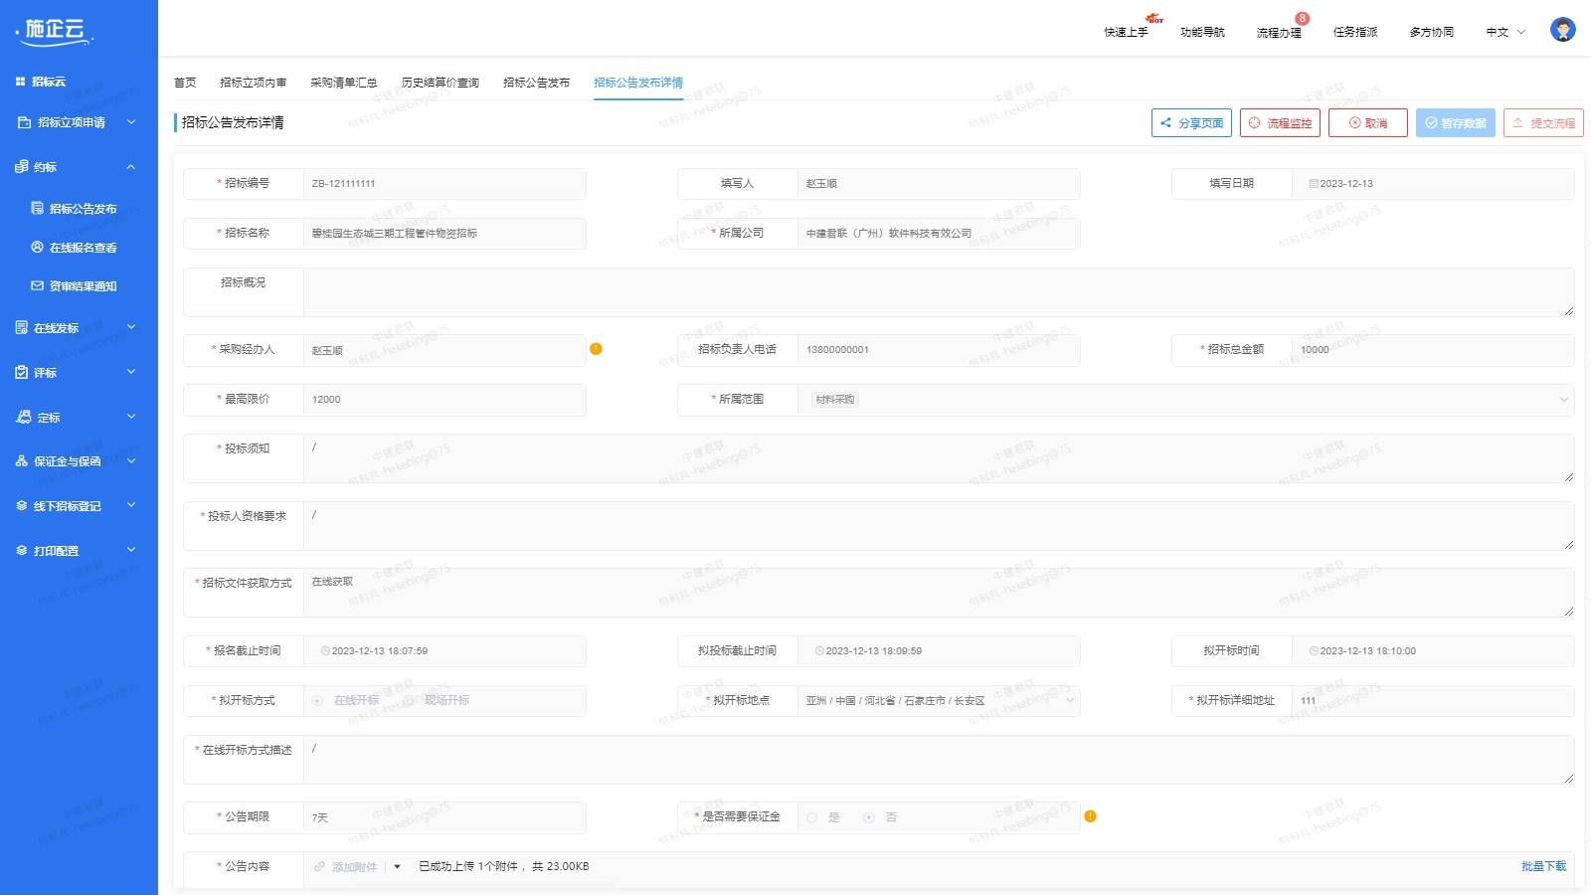Open 在线报名查看 in sidebar
The width and height of the screenshot is (1591, 895).
coord(83,248)
